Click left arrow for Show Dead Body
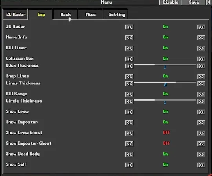 point(129,154)
